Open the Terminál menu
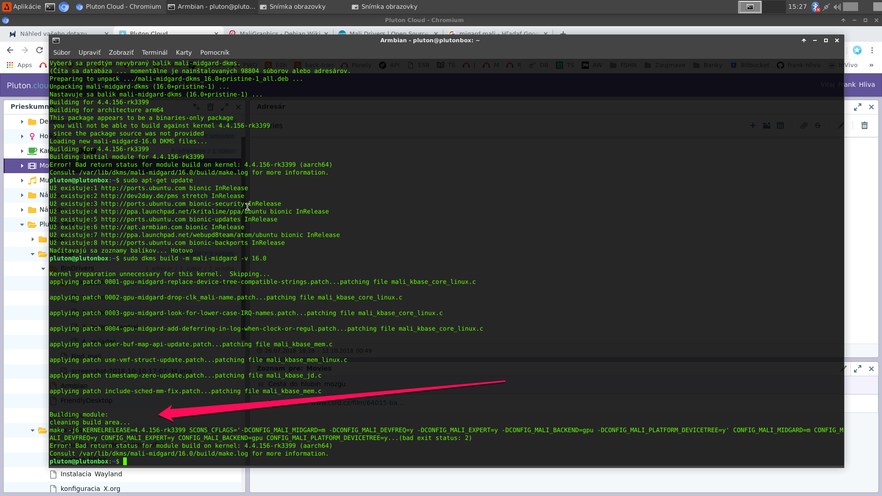882x496 pixels. (x=154, y=52)
